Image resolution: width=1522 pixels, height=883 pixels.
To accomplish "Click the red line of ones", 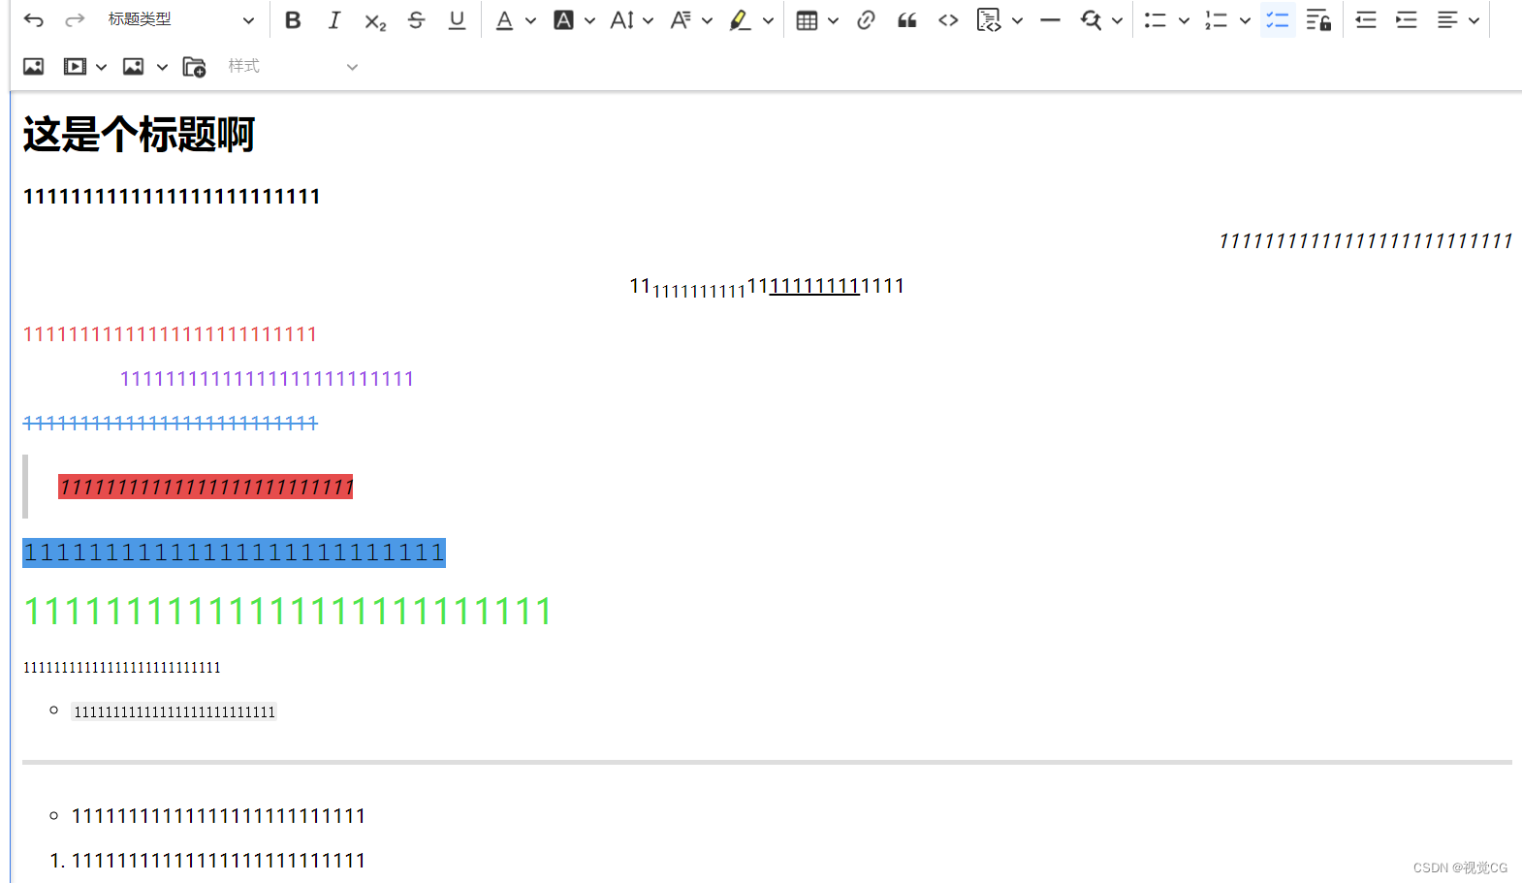I will point(171,334).
